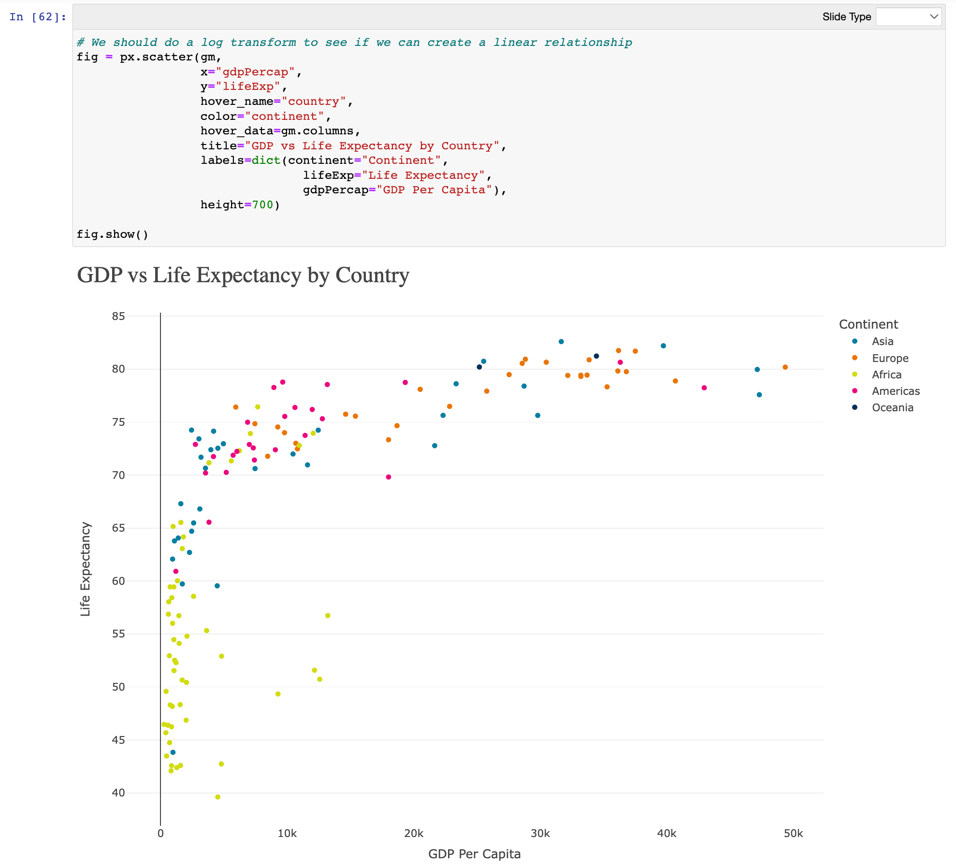Click the highest teal point above 82
This screenshot has width=956, height=866.
(561, 342)
